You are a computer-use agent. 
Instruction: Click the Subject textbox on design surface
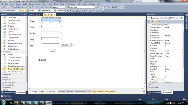(x=50, y=33)
